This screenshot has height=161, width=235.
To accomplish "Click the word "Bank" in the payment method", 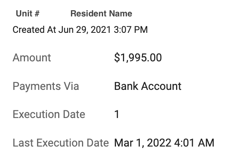I will 126,86.
